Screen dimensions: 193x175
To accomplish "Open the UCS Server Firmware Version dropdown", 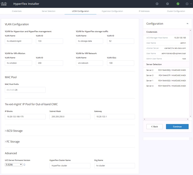I will [x=14, y=165].
